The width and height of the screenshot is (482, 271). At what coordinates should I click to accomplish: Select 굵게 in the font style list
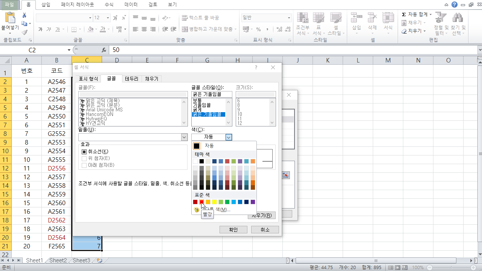198,110
